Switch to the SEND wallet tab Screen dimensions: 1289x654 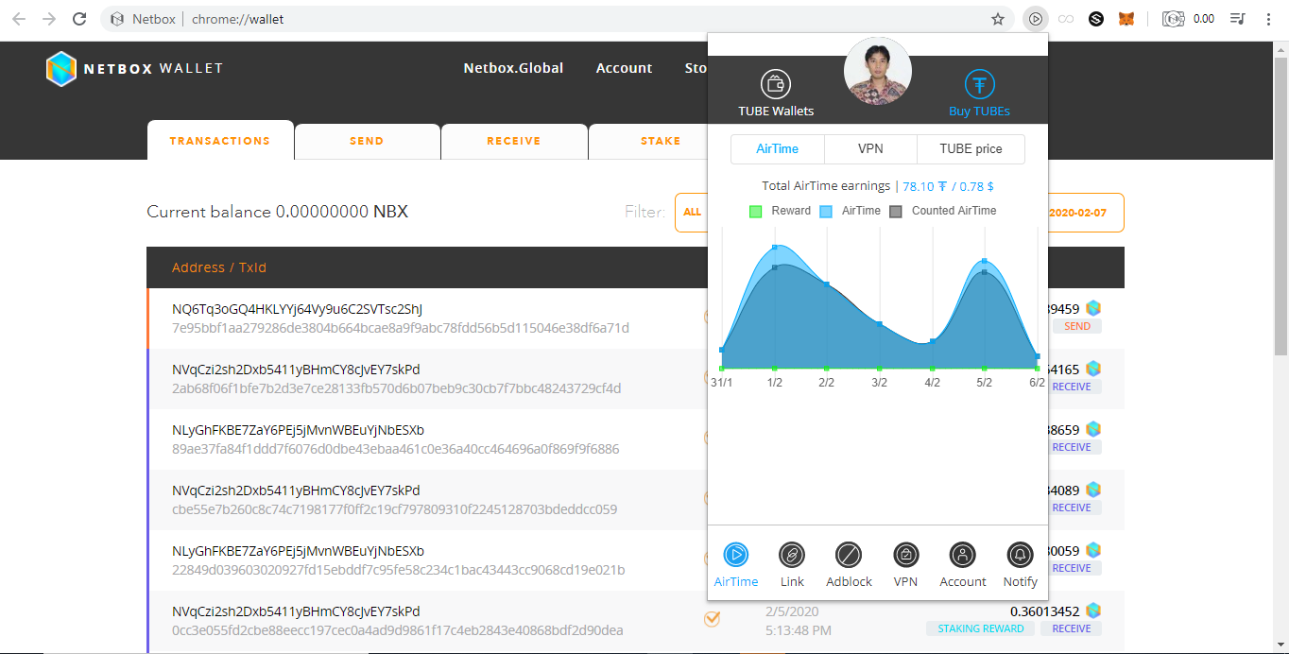click(x=367, y=141)
